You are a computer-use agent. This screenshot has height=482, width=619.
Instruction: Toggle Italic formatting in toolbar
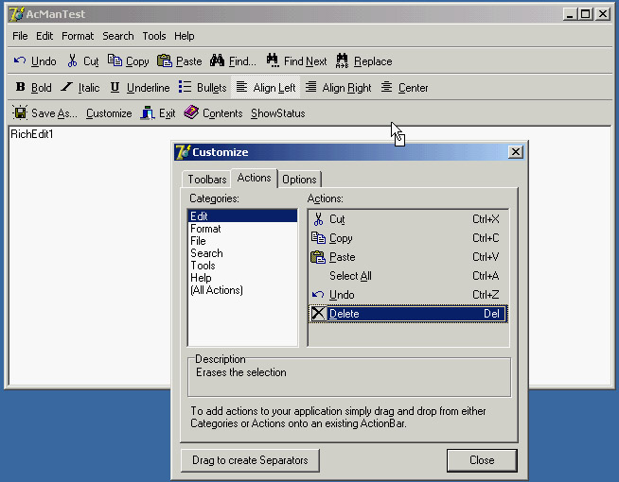[66, 88]
